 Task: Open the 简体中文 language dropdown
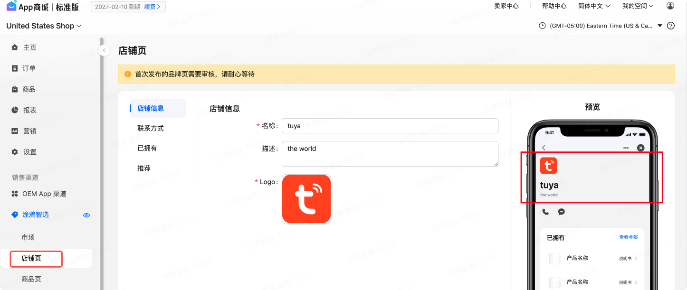click(x=594, y=6)
